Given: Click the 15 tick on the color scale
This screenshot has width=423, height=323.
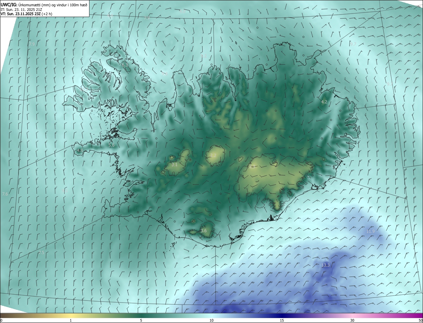Looking at the screenshot, I should (x=282, y=321).
